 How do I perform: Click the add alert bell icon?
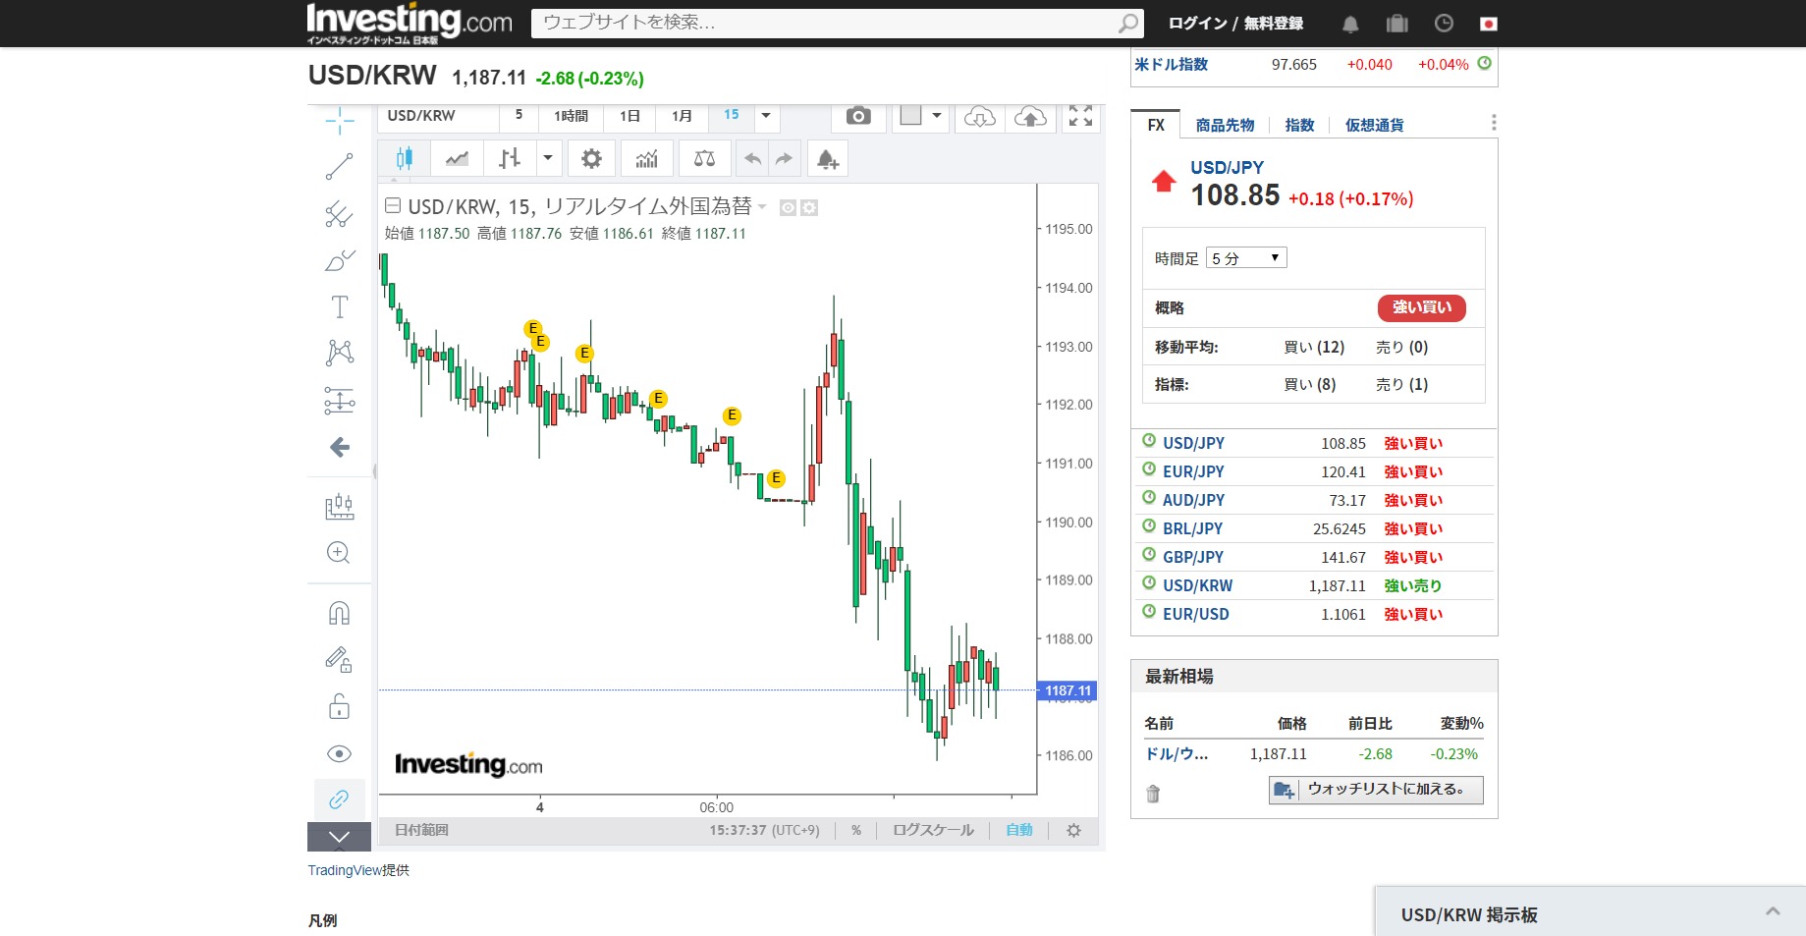coord(827,159)
